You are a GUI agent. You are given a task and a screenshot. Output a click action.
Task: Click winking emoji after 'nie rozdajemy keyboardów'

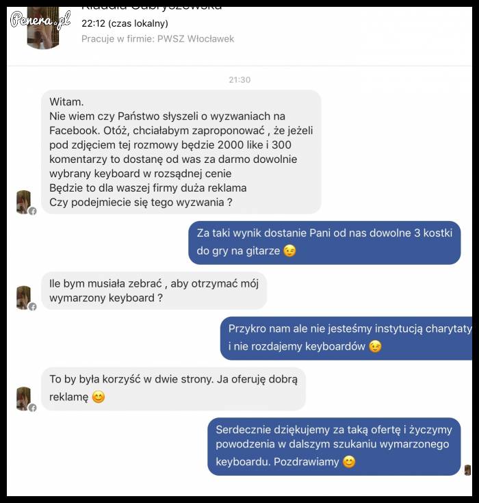click(375, 346)
